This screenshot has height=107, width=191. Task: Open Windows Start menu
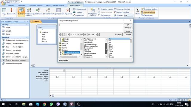coord(3,104)
